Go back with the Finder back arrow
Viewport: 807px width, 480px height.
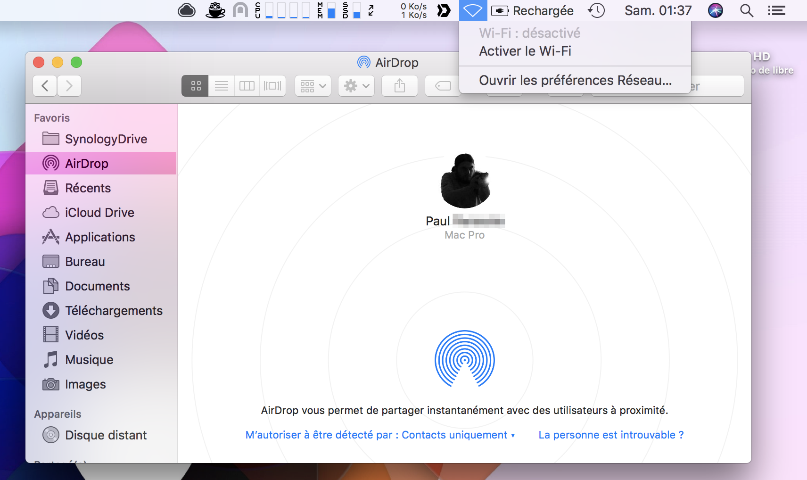45,86
